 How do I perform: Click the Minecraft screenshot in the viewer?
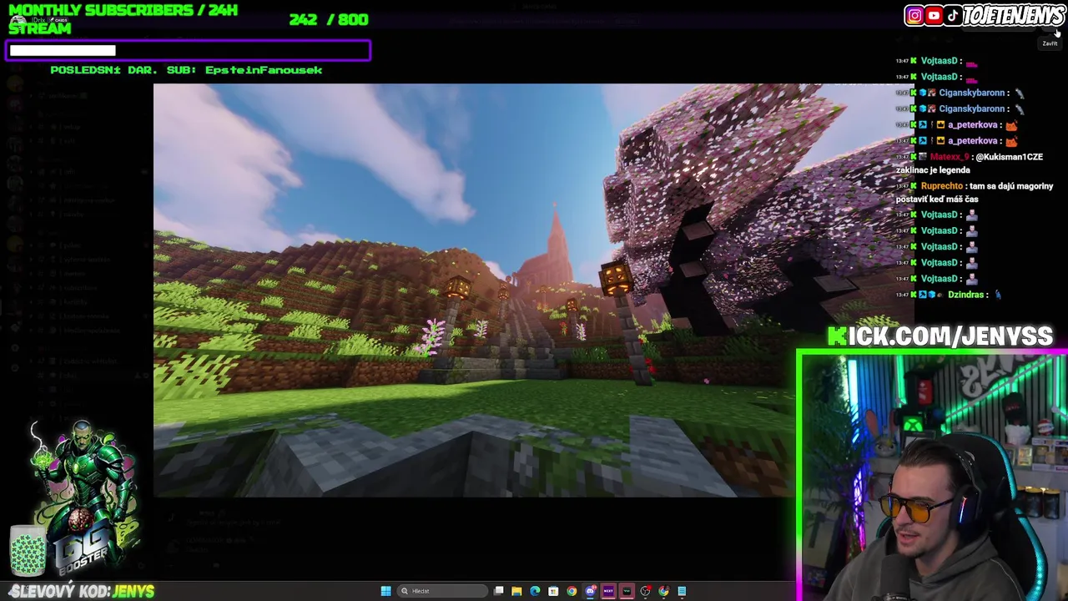pos(475,290)
